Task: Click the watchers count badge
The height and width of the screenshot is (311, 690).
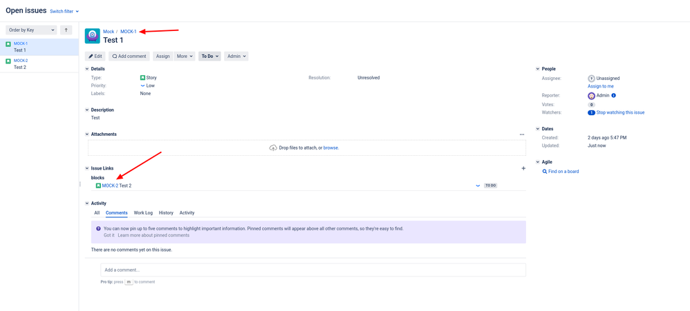Action: pos(591,112)
